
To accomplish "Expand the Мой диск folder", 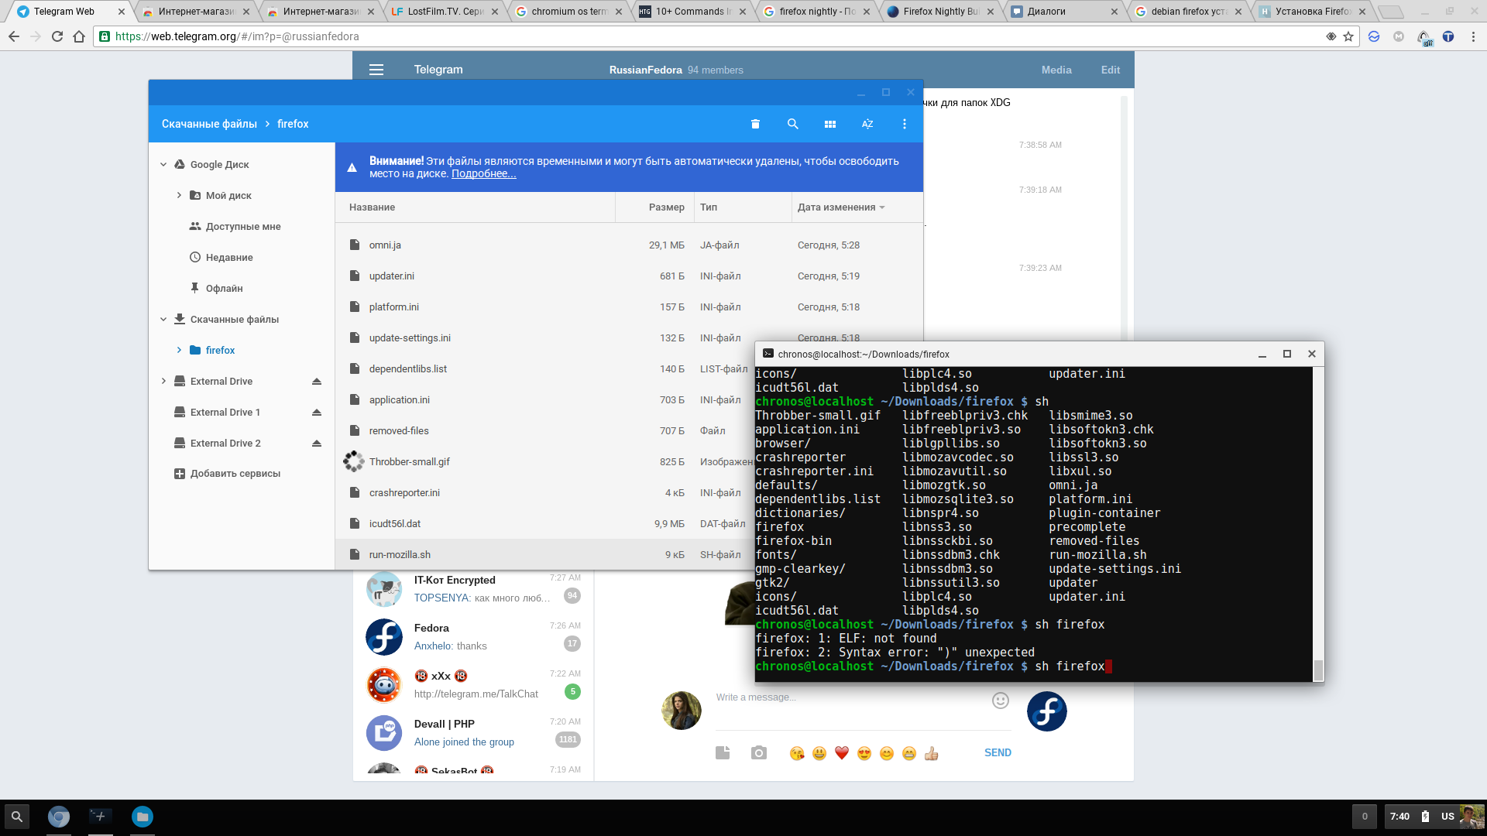I will pyautogui.click(x=179, y=196).
